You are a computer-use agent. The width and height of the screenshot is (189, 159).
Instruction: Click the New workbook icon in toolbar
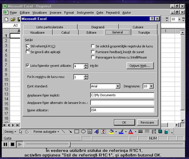point(6,19)
